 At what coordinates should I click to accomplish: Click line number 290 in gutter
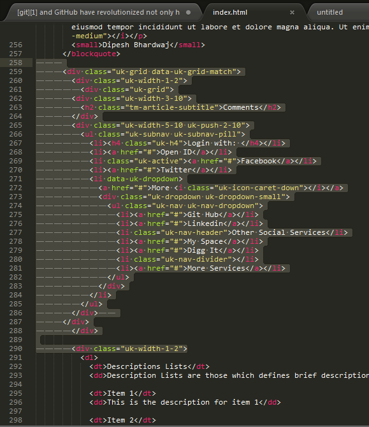click(x=16, y=348)
